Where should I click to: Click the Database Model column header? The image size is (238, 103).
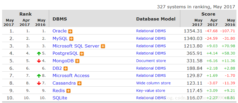[156, 19]
